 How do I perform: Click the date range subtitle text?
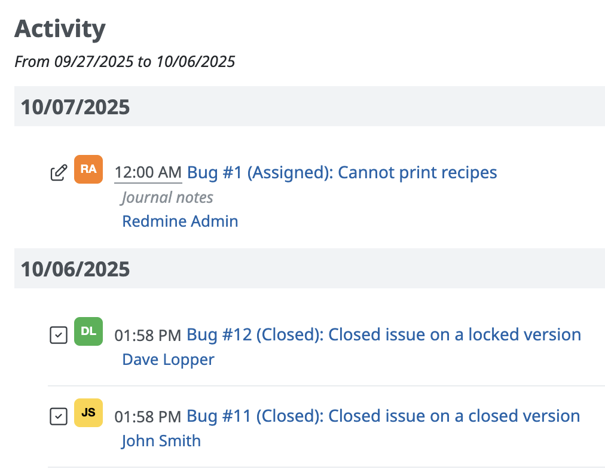(124, 61)
